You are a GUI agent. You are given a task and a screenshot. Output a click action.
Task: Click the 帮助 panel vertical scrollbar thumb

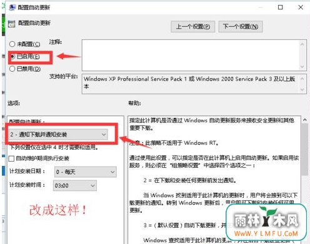tap(305, 149)
